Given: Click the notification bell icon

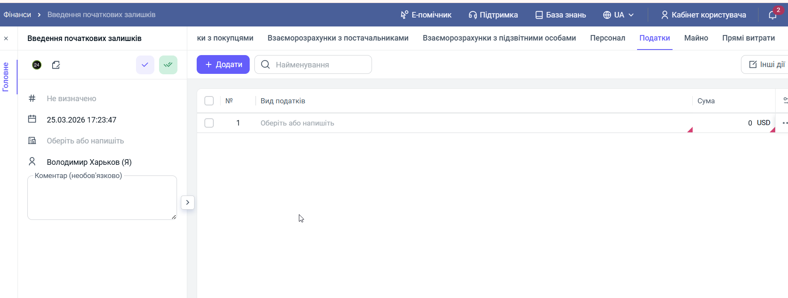Looking at the screenshot, I should [772, 15].
